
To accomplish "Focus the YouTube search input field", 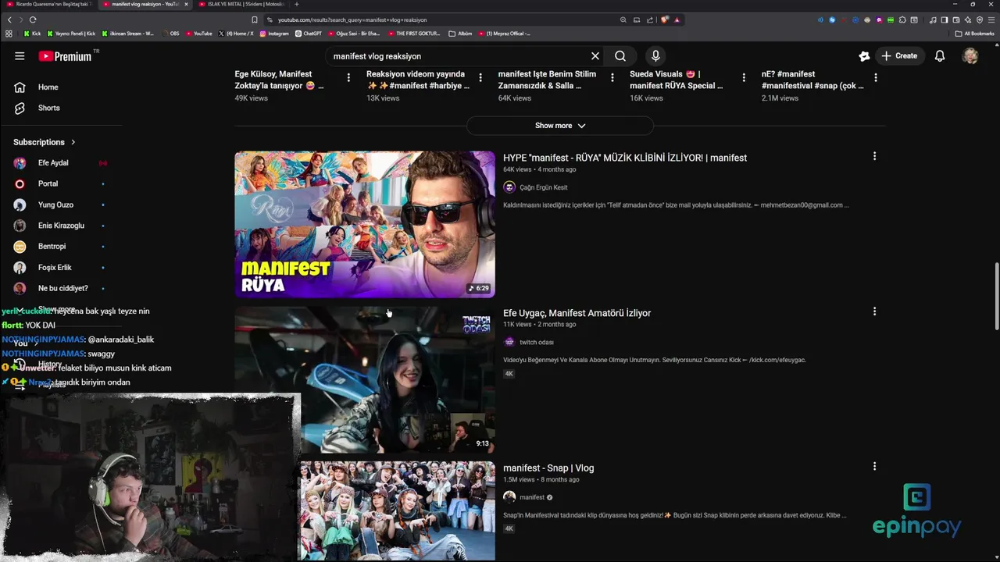I will click(x=457, y=56).
